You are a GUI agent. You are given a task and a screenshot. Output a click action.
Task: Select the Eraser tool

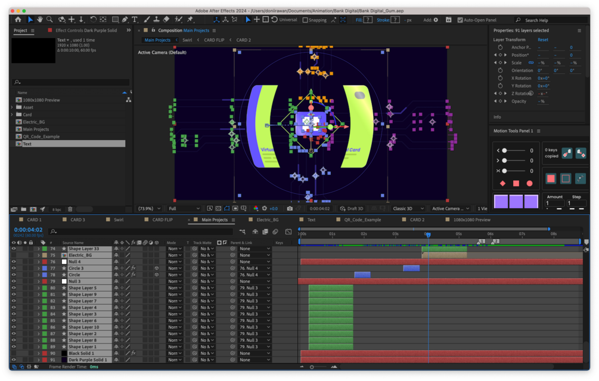tap(166, 20)
